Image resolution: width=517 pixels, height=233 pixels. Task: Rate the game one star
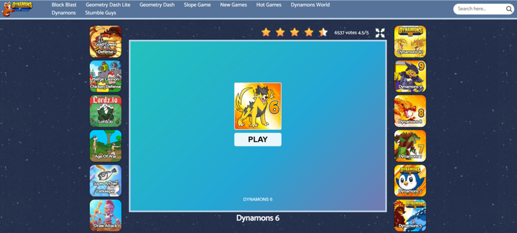(x=266, y=32)
